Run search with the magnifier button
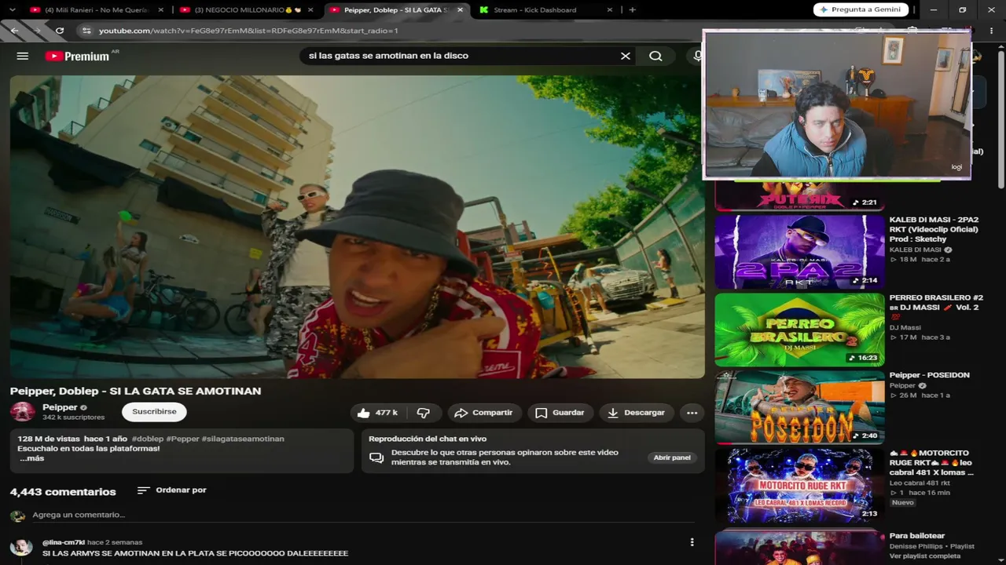The height and width of the screenshot is (565, 1006). [x=655, y=56]
